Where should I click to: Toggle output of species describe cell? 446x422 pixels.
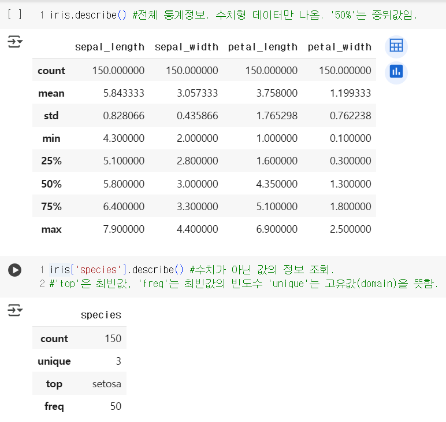click(15, 310)
